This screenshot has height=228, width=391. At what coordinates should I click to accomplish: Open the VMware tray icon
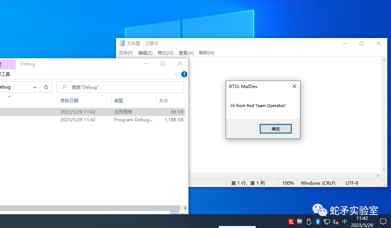pos(300,221)
